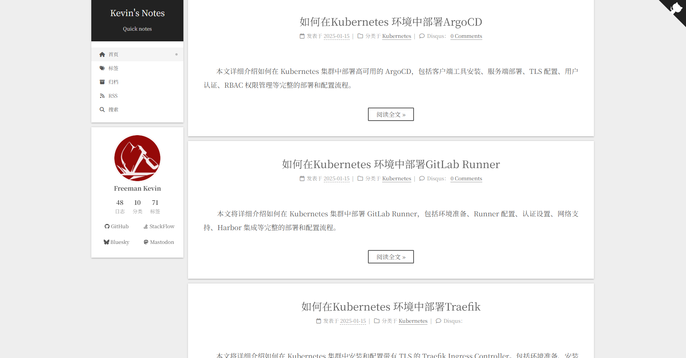Click the comment bubble icon on ArgoCD post

[x=422, y=36]
